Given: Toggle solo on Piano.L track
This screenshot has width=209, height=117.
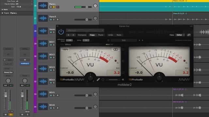Looking at the screenshot, I should [54, 7].
